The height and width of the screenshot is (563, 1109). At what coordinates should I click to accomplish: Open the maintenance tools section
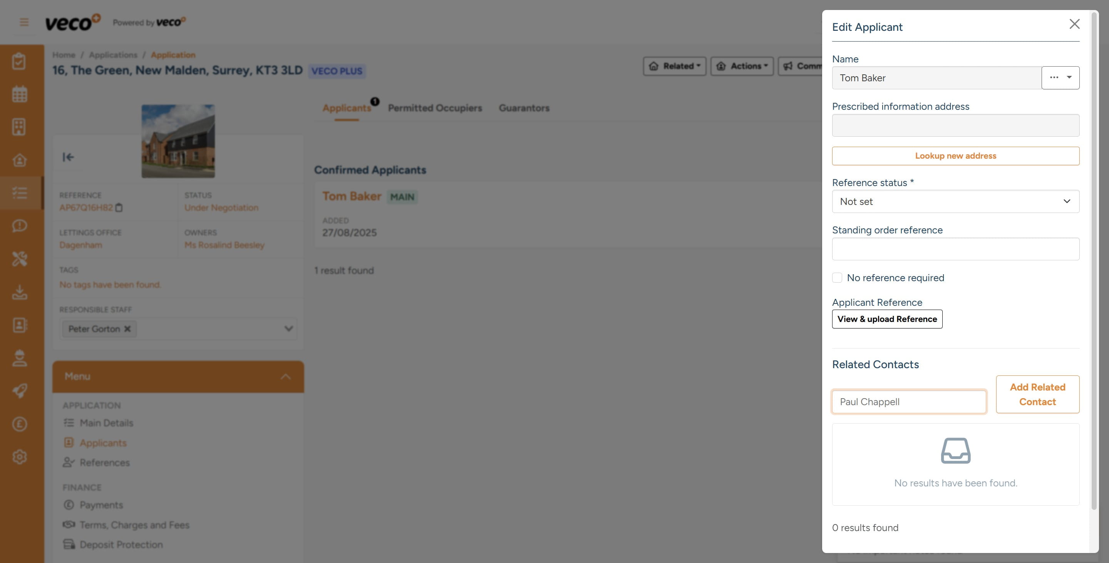tap(20, 259)
